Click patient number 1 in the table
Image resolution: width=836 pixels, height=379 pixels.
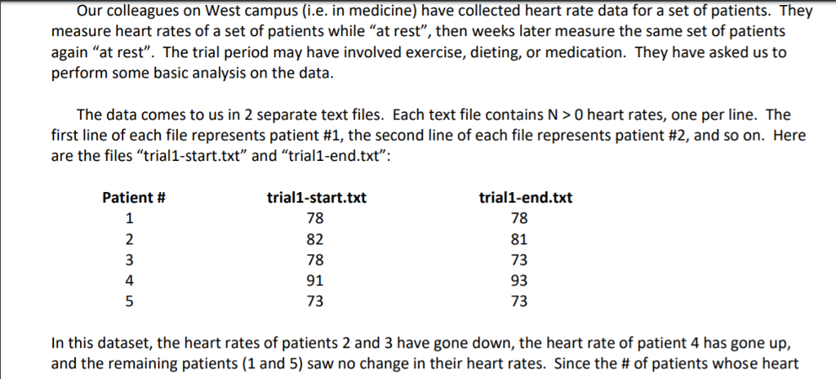pyautogui.click(x=129, y=218)
